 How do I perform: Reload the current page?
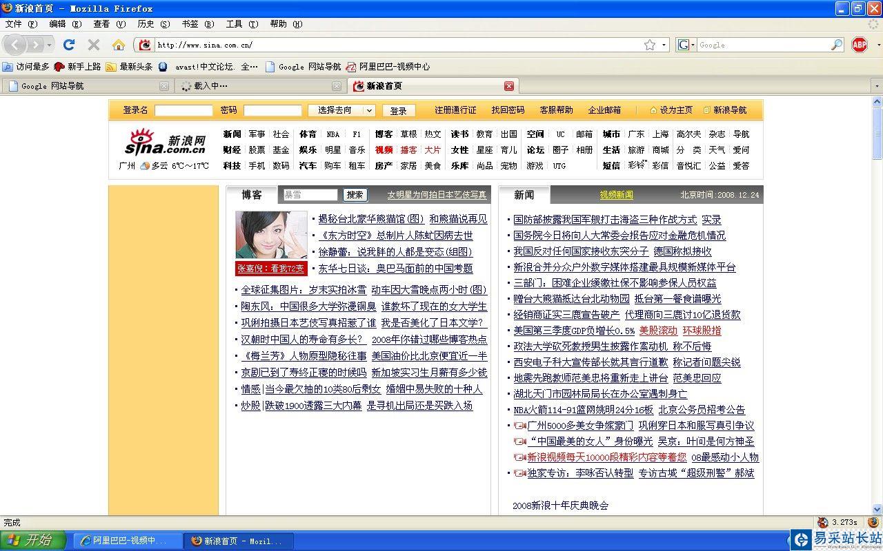[69, 45]
